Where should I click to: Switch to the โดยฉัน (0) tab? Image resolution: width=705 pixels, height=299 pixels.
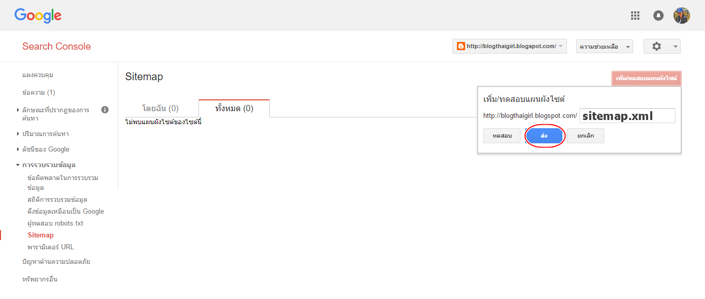pyautogui.click(x=161, y=108)
